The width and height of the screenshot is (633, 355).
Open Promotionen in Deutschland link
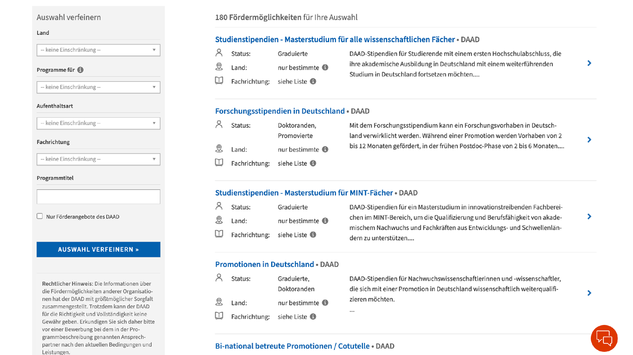pos(264,264)
